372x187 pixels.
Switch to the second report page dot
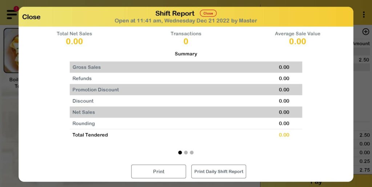tap(186, 152)
